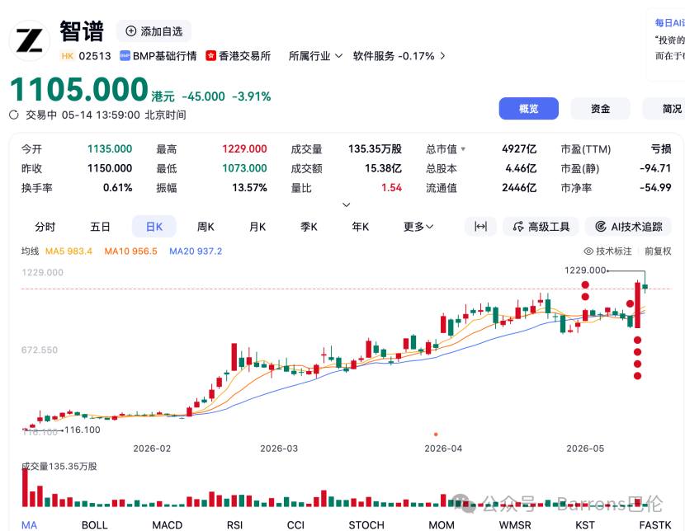Click the 116.100 low price label on chart
Viewport: 685px width, 531px height.
click(83, 430)
